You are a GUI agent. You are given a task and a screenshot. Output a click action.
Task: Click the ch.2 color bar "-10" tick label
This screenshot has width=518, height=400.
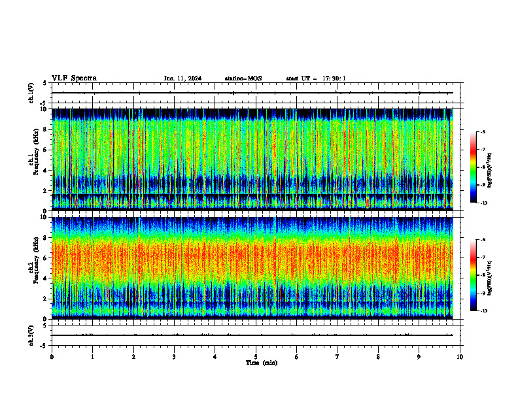[483, 311]
